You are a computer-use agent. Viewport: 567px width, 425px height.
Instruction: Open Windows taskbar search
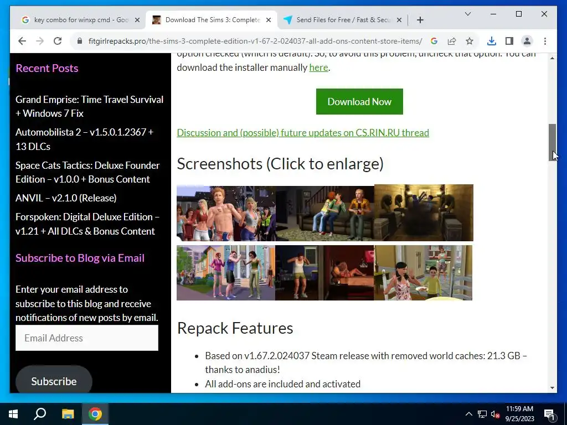tap(40, 414)
